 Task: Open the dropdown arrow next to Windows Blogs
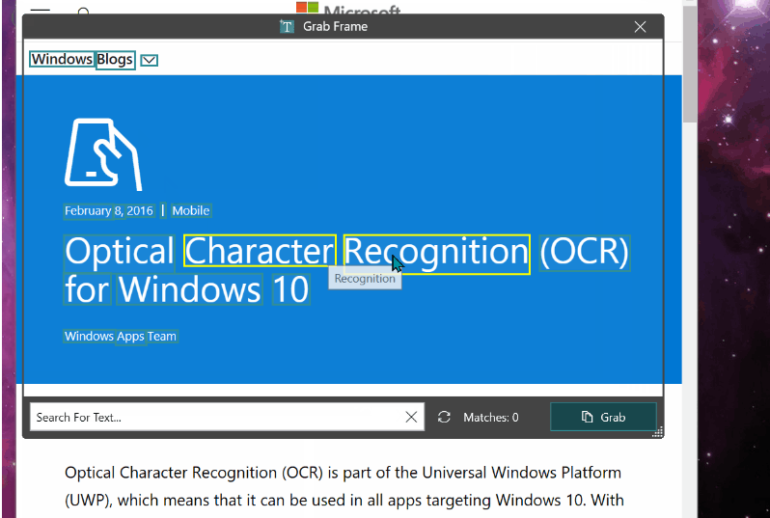coord(150,60)
